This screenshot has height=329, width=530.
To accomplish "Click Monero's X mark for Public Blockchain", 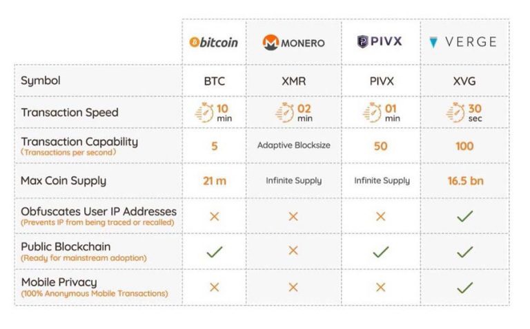I will (293, 251).
